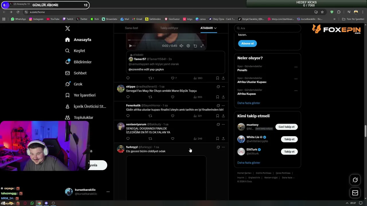Screen dimensions: 367x206
Task: Play the video in the top post
Action: 130,46
